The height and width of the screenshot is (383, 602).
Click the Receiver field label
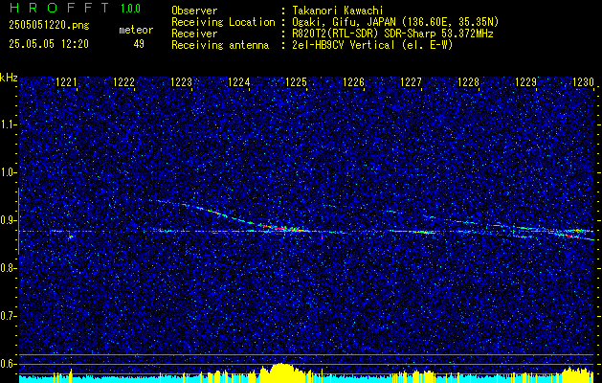point(194,34)
